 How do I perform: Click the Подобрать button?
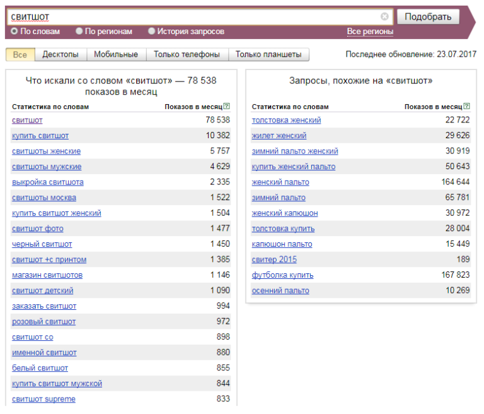point(428,16)
